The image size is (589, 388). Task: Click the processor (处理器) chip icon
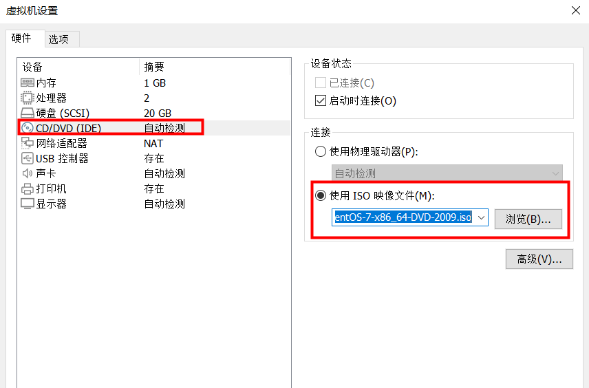pos(28,98)
